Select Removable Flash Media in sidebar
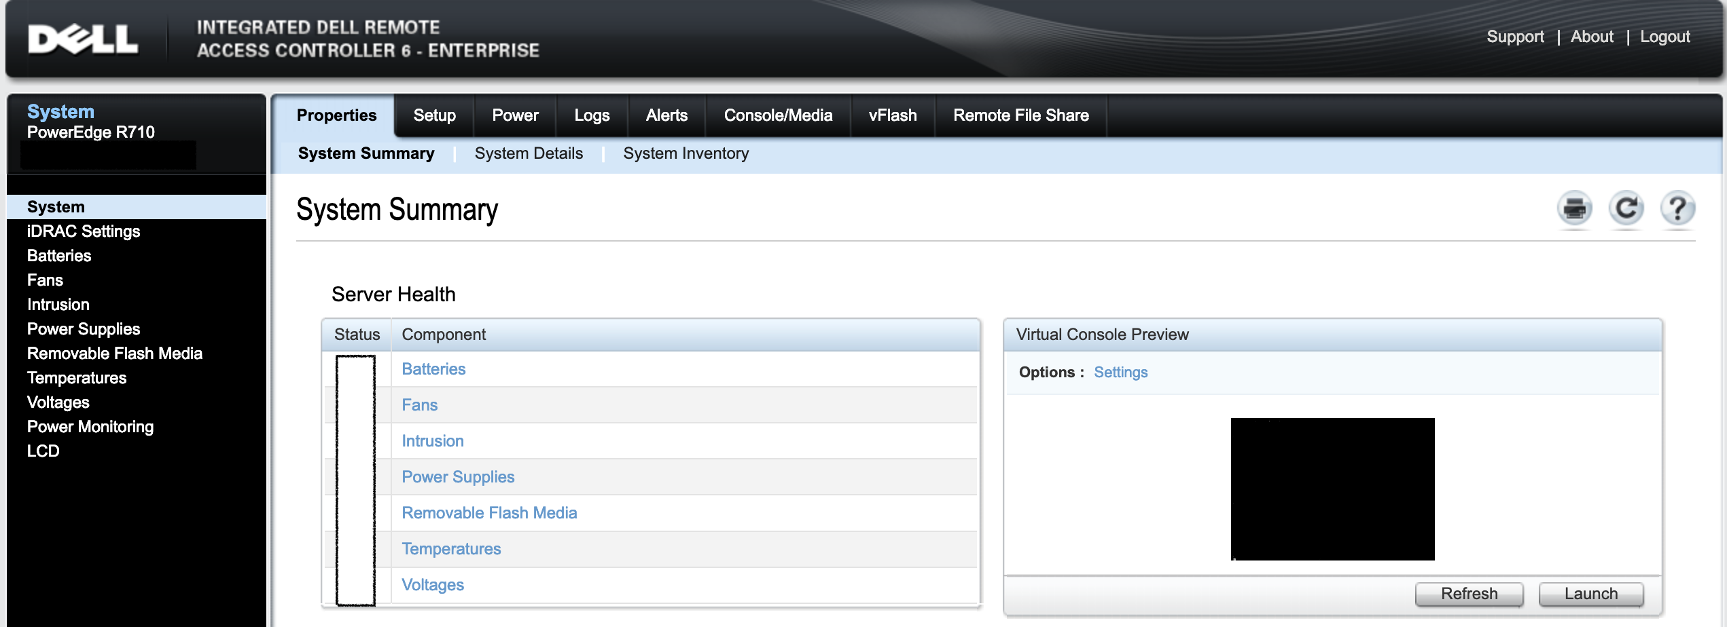1727x627 pixels. [115, 354]
